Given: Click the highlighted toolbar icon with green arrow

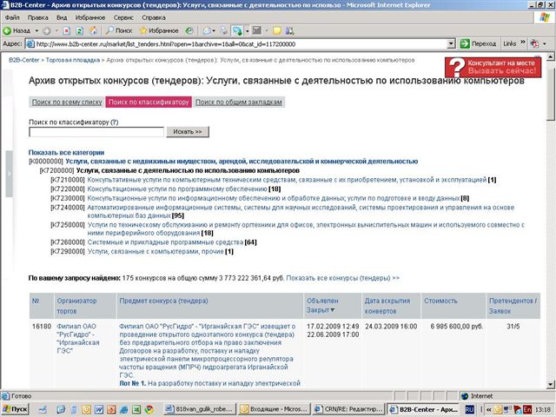Looking at the screenshot, I should click(237, 31).
